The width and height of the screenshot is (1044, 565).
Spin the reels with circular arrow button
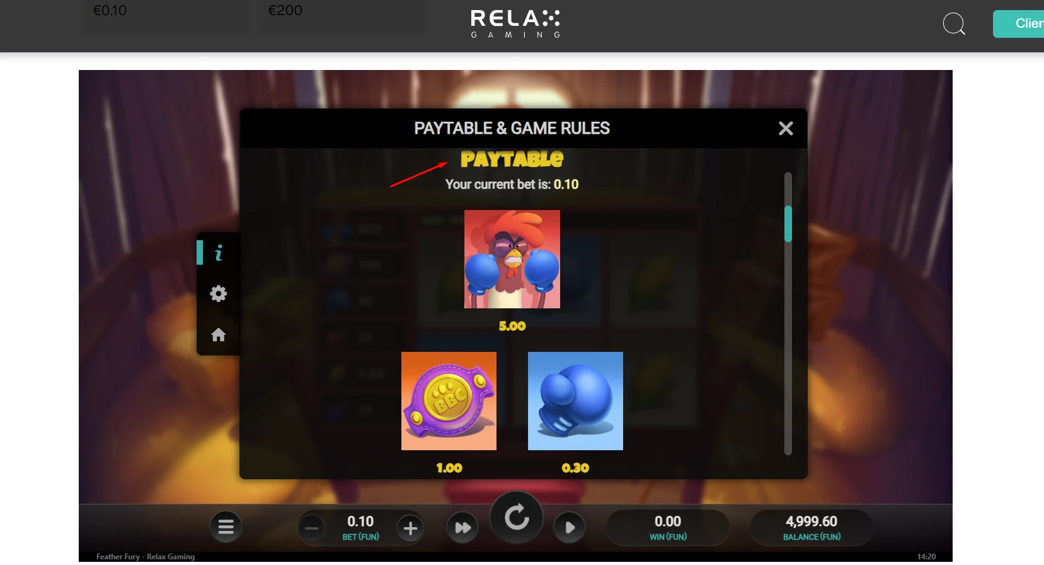[517, 518]
